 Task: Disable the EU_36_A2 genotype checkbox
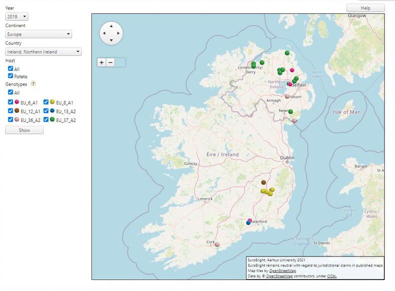[10, 120]
